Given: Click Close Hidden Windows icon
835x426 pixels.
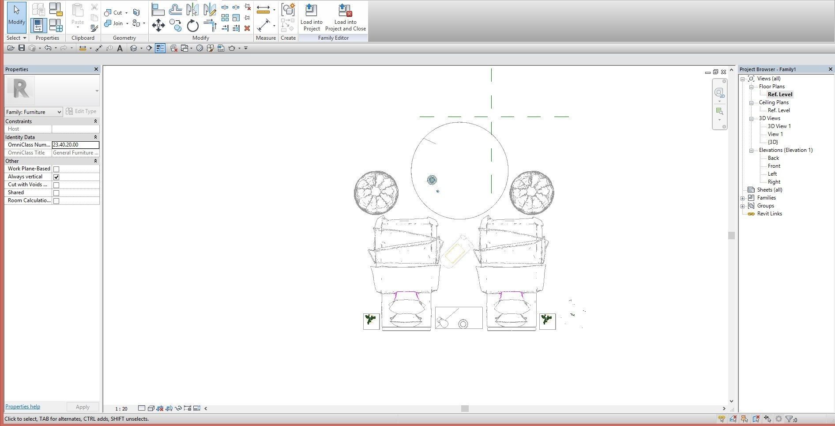Looking at the screenshot, I should point(173,48).
